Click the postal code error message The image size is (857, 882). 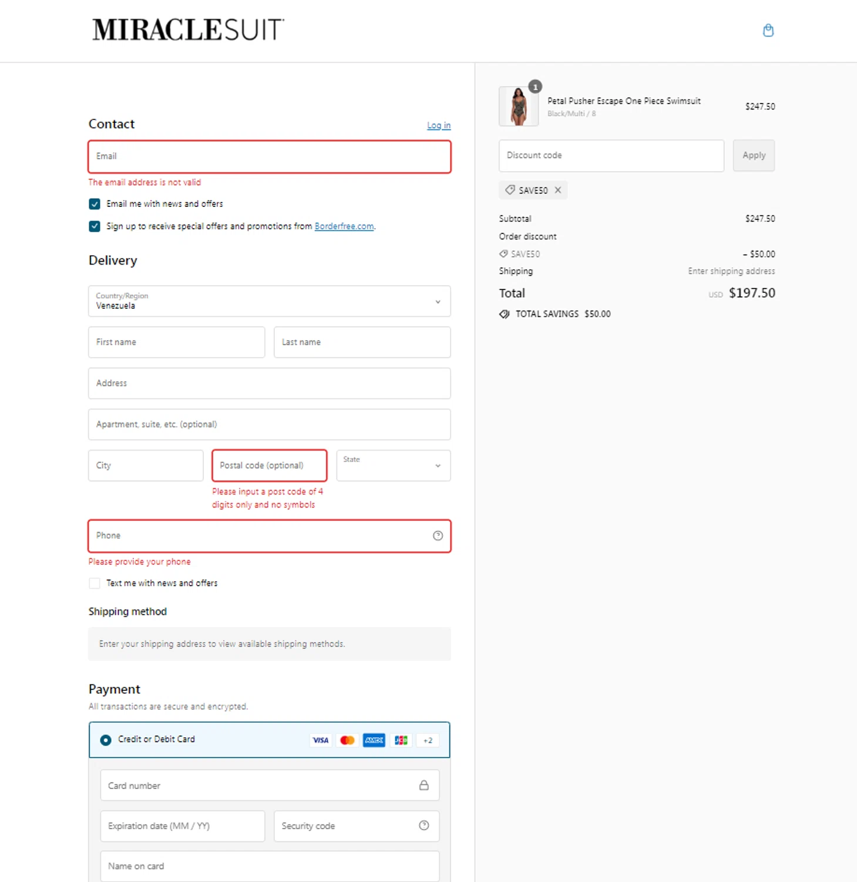pos(267,498)
